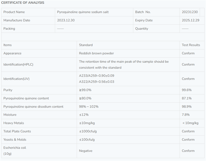Click the Certificate of Analysis heading
Viewport: 206px width, 161px height.
click(x=23, y=3)
